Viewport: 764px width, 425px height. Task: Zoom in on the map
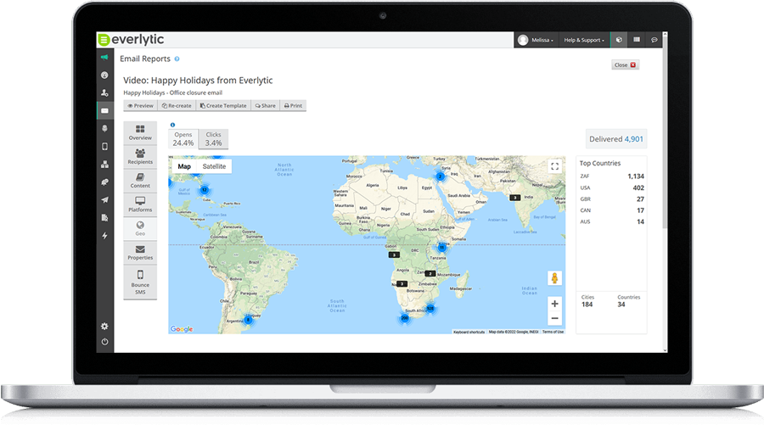(x=554, y=304)
